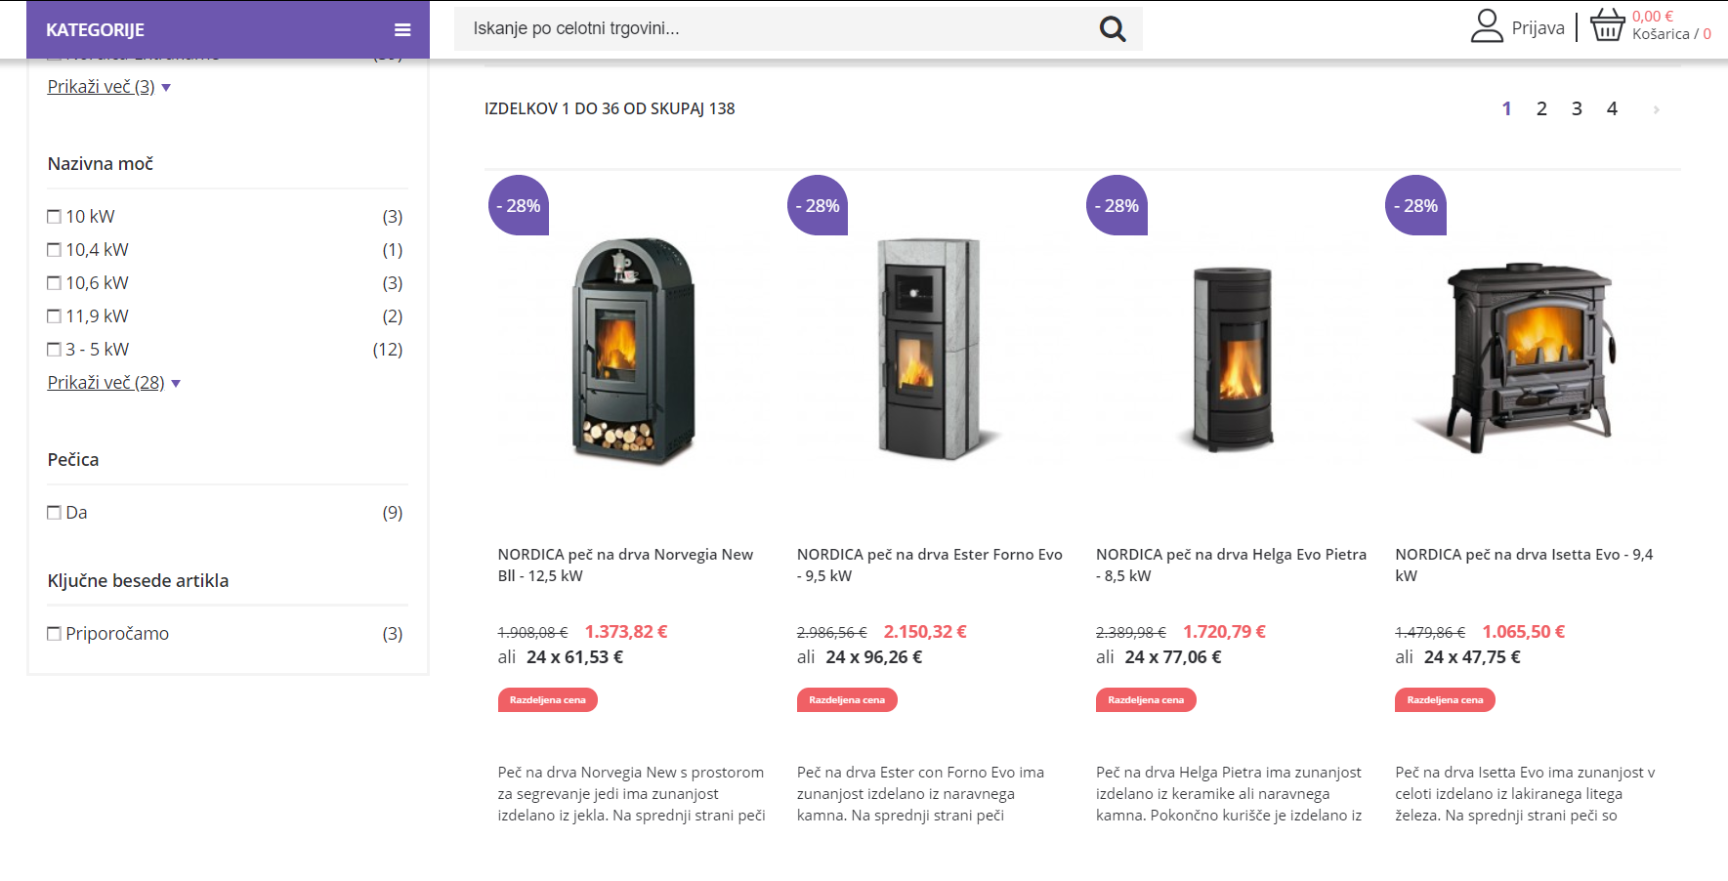Go to next page arrow

pyautogui.click(x=1656, y=109)
